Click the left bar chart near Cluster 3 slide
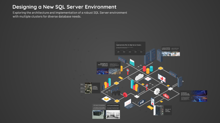Screen dimensions: 220x123 [106, 84]
